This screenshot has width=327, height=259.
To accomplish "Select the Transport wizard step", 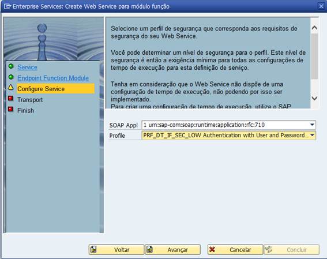I will (30, 100).
